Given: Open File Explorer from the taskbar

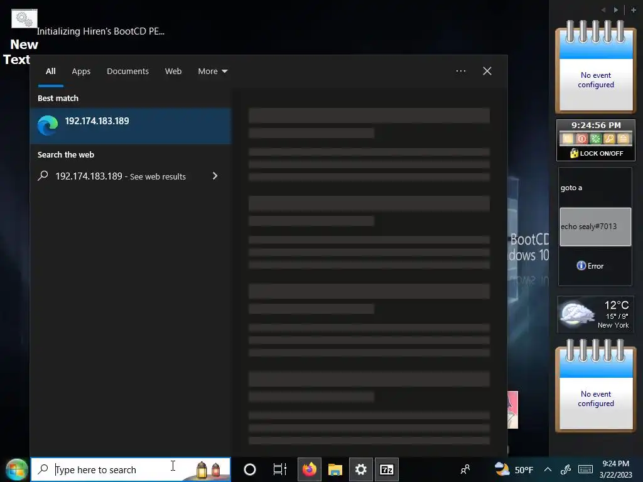Looking at the screenshot, I should (335, 469).
